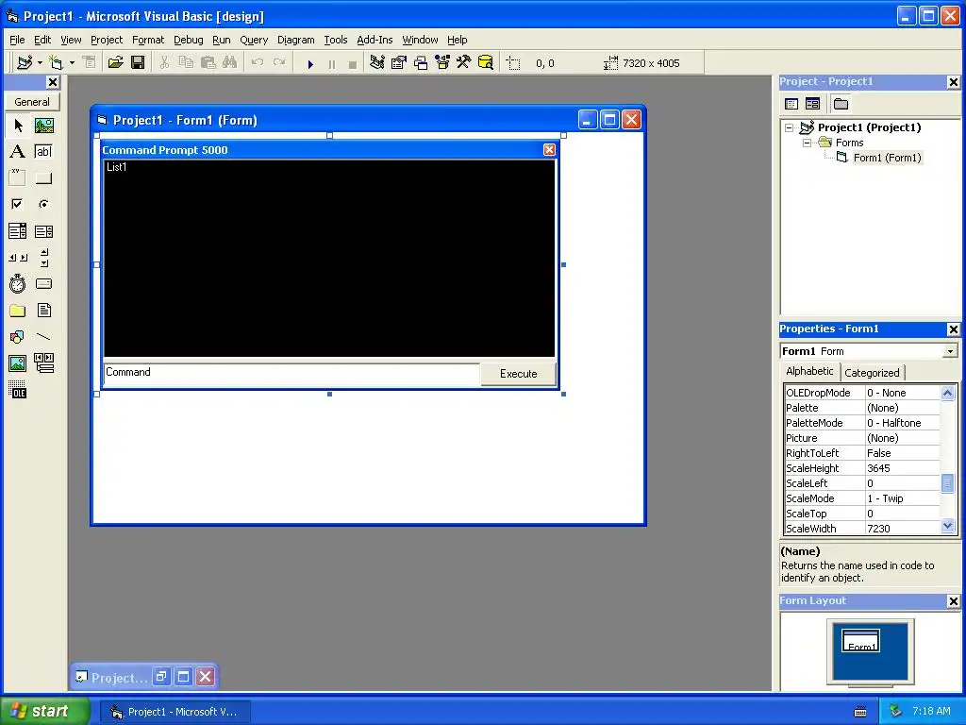Open the Add-Ins menu
Screen dimensions: 966x725
(x=375, y=40)
